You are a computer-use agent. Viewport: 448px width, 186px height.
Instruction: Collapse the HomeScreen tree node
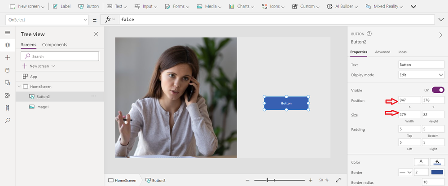pos(19,87)
